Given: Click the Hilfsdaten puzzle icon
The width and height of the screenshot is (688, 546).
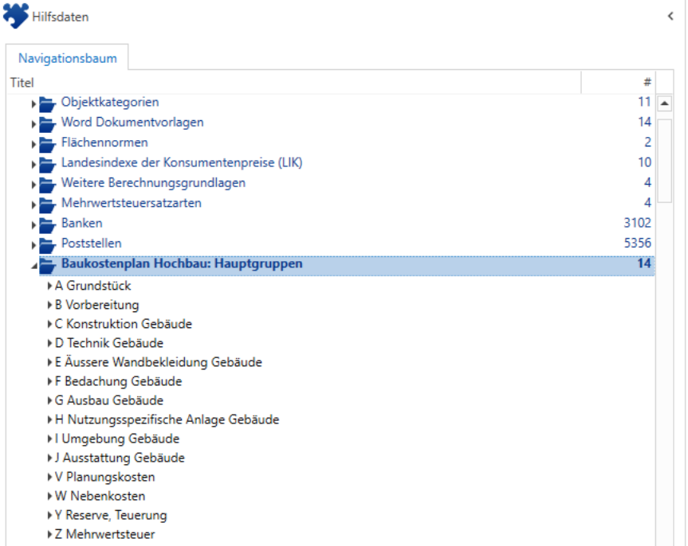Looking at the screenshot, I should coord(16,15).
